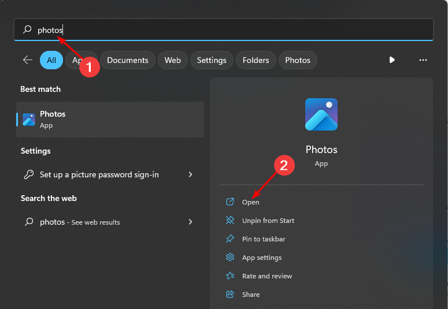Viewport: 448px width, 309px height.
Task: Open the Photos app via Open
Action: pos(251,202)
